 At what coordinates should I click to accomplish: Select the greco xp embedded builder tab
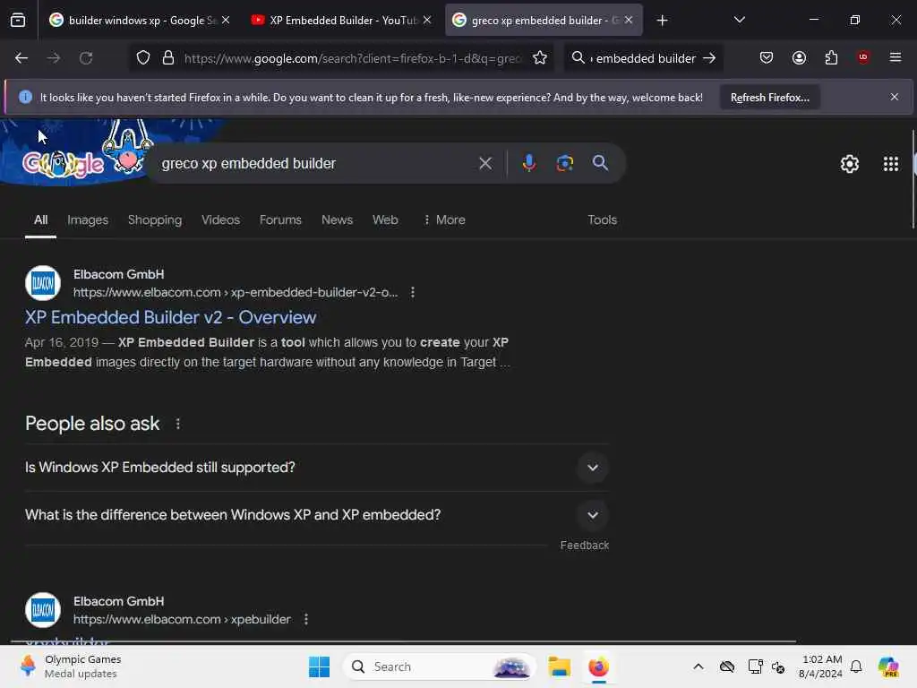[x=544, y=21]
